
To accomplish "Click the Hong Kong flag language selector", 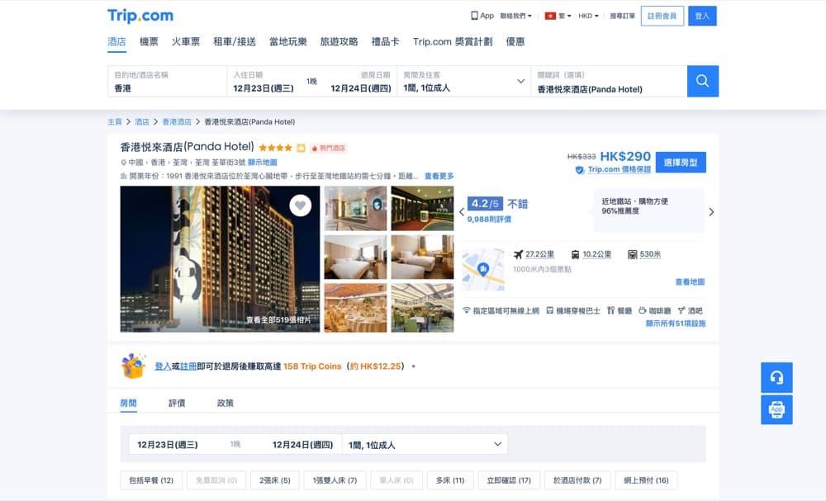I will [x=558, y=16].
